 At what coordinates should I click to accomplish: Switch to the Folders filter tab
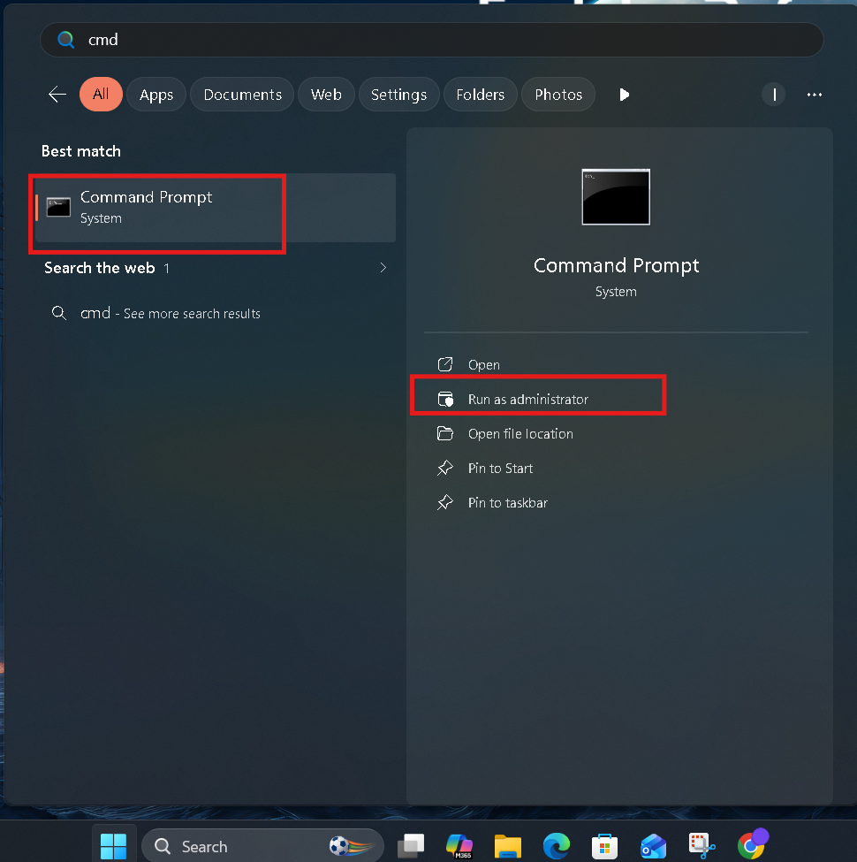(480, 95)
